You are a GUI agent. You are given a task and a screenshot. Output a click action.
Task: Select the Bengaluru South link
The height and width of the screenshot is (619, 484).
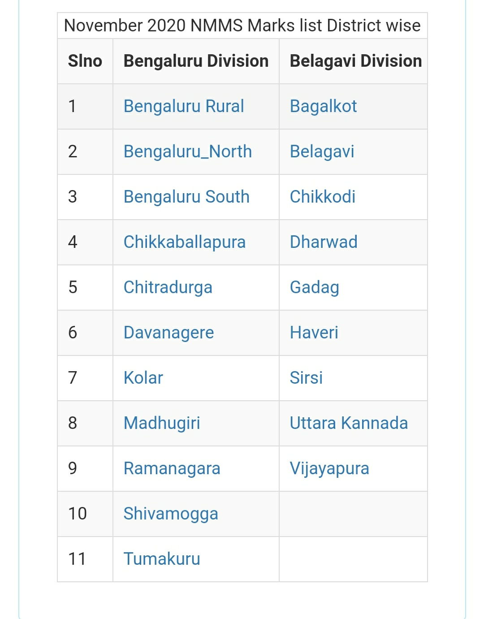pyautogui.click(x=186, y=197)
